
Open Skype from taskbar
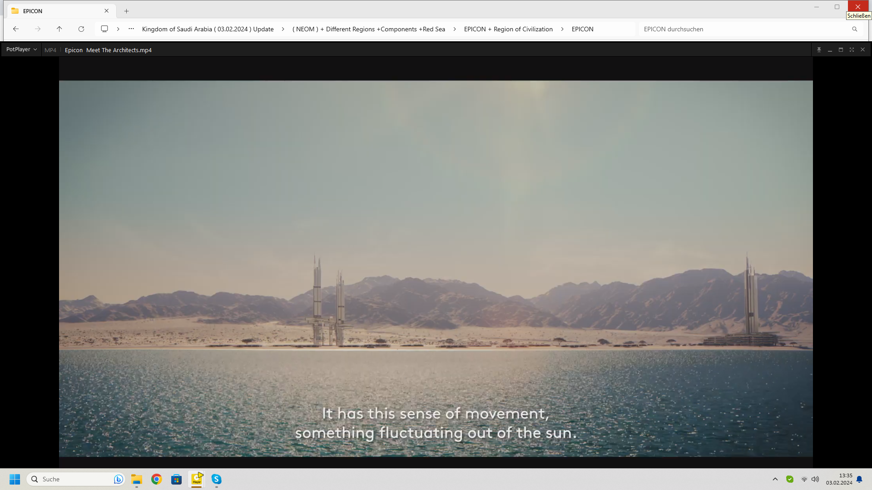(x=217, y=479)
